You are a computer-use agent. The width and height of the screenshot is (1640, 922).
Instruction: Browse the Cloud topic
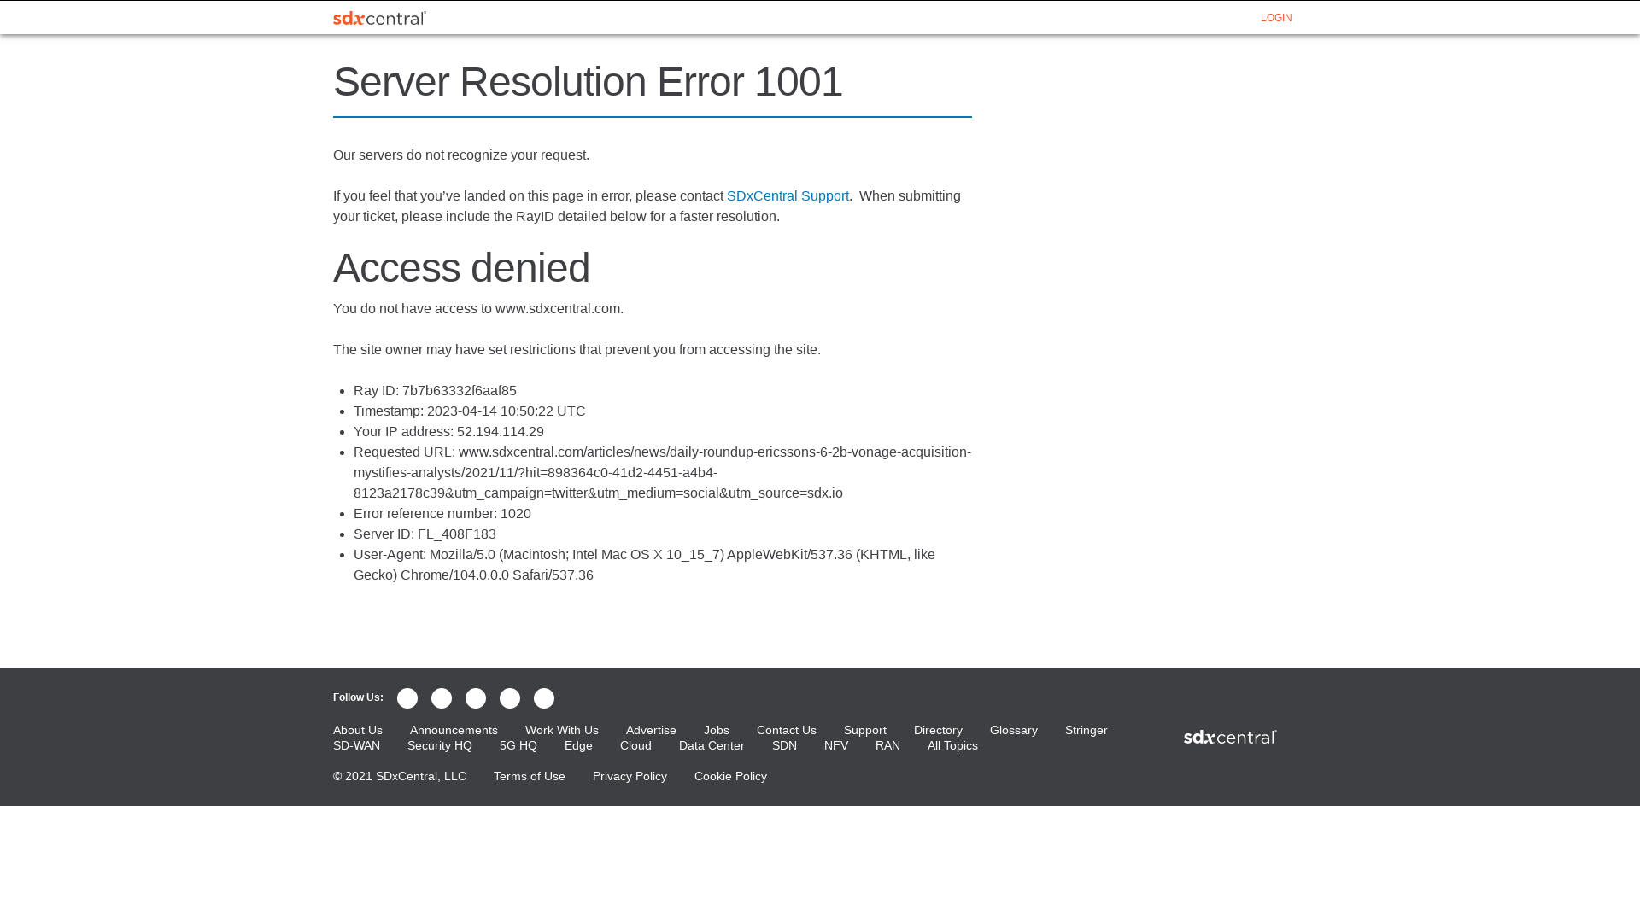point(635,745)
